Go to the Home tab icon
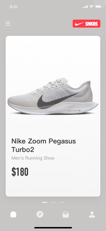The image size is (106, 231). click(13, 214)
